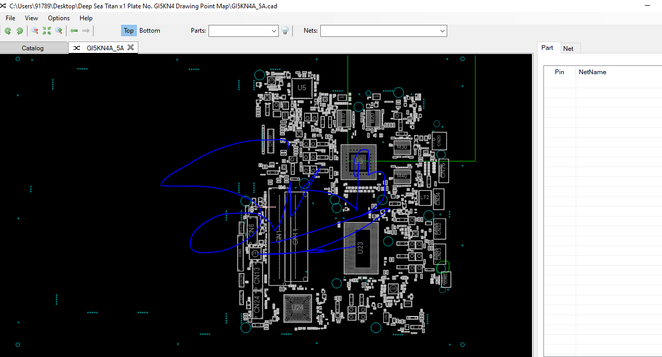Screen dimensions: 662x357
Task: Go back with the green left arrow
Action: click(x=74, y=31)
